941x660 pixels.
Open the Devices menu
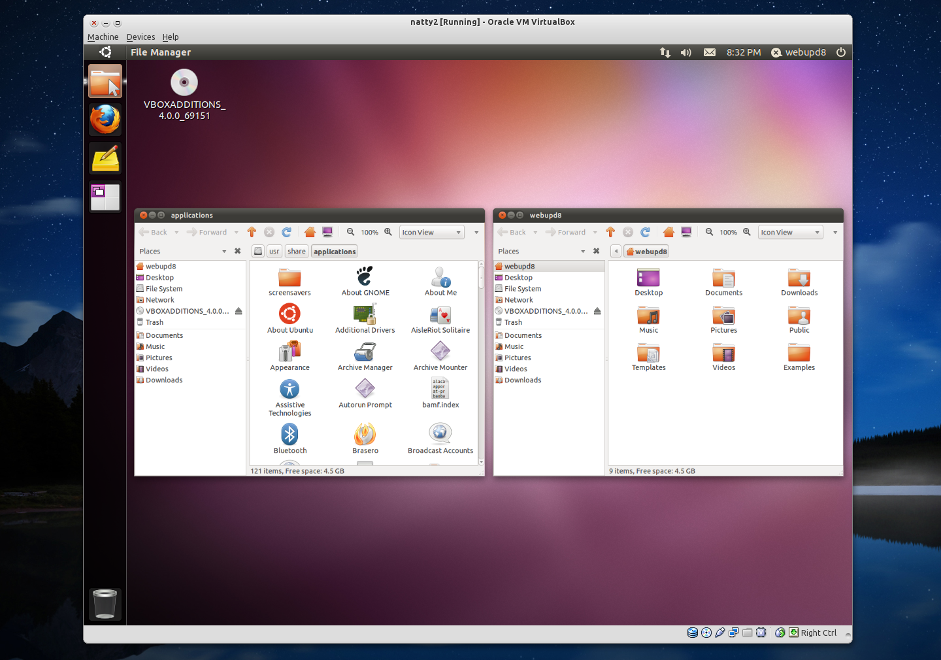pos(140,37)
